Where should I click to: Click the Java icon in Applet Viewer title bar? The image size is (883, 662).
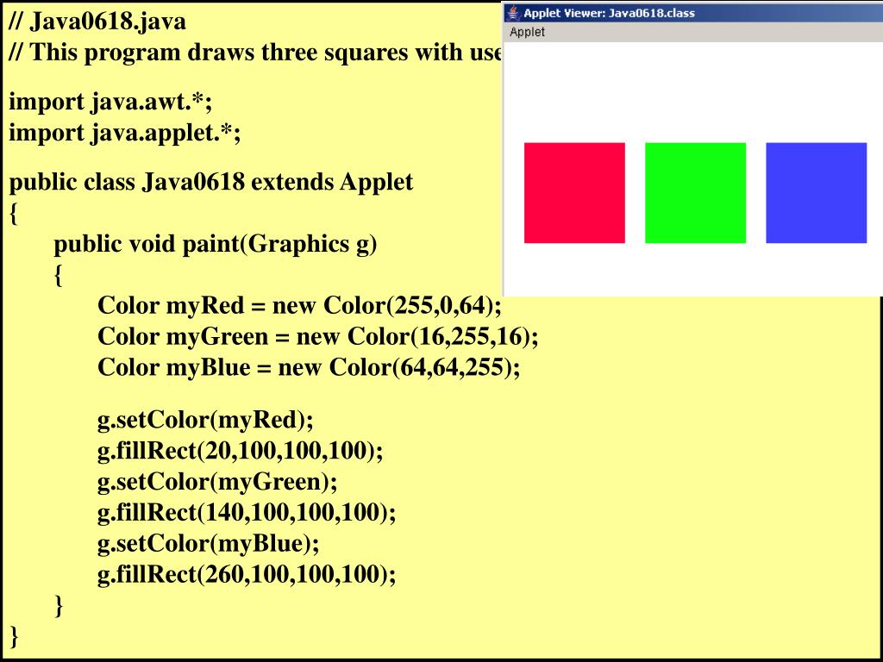tap(513, 12)
